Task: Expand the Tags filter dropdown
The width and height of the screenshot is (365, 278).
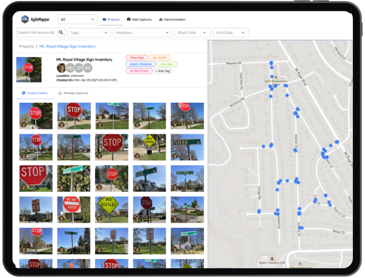Action: tap(89, 32)
